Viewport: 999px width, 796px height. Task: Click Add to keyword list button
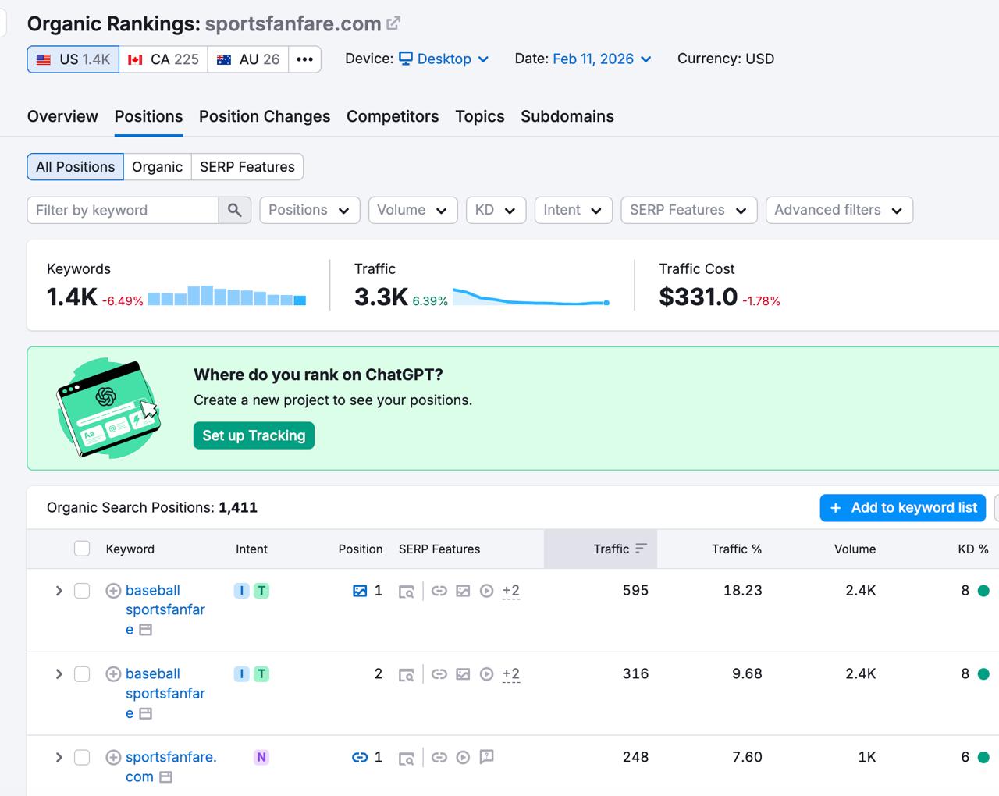902,508
